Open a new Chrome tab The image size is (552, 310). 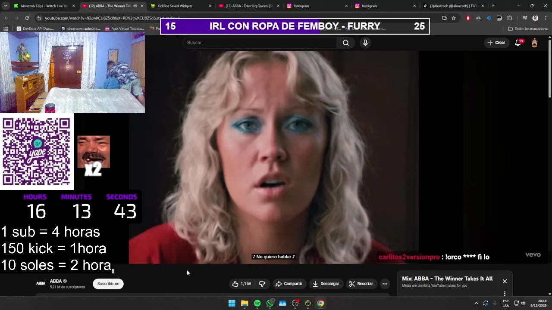click(493, 6)
